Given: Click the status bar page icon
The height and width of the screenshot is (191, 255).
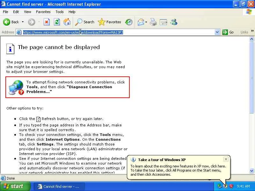Looking at the screenshot, I should pos(3,178).
